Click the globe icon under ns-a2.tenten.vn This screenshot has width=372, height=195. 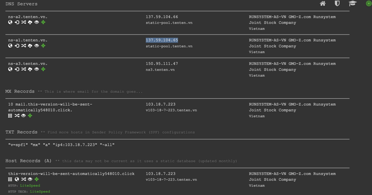pos(10,22)
